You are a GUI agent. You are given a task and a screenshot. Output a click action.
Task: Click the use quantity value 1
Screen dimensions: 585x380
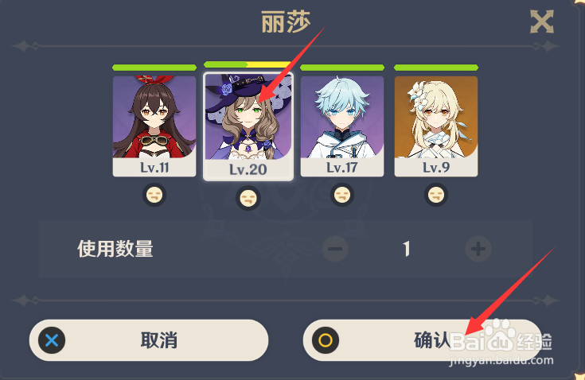pos(407,249)
